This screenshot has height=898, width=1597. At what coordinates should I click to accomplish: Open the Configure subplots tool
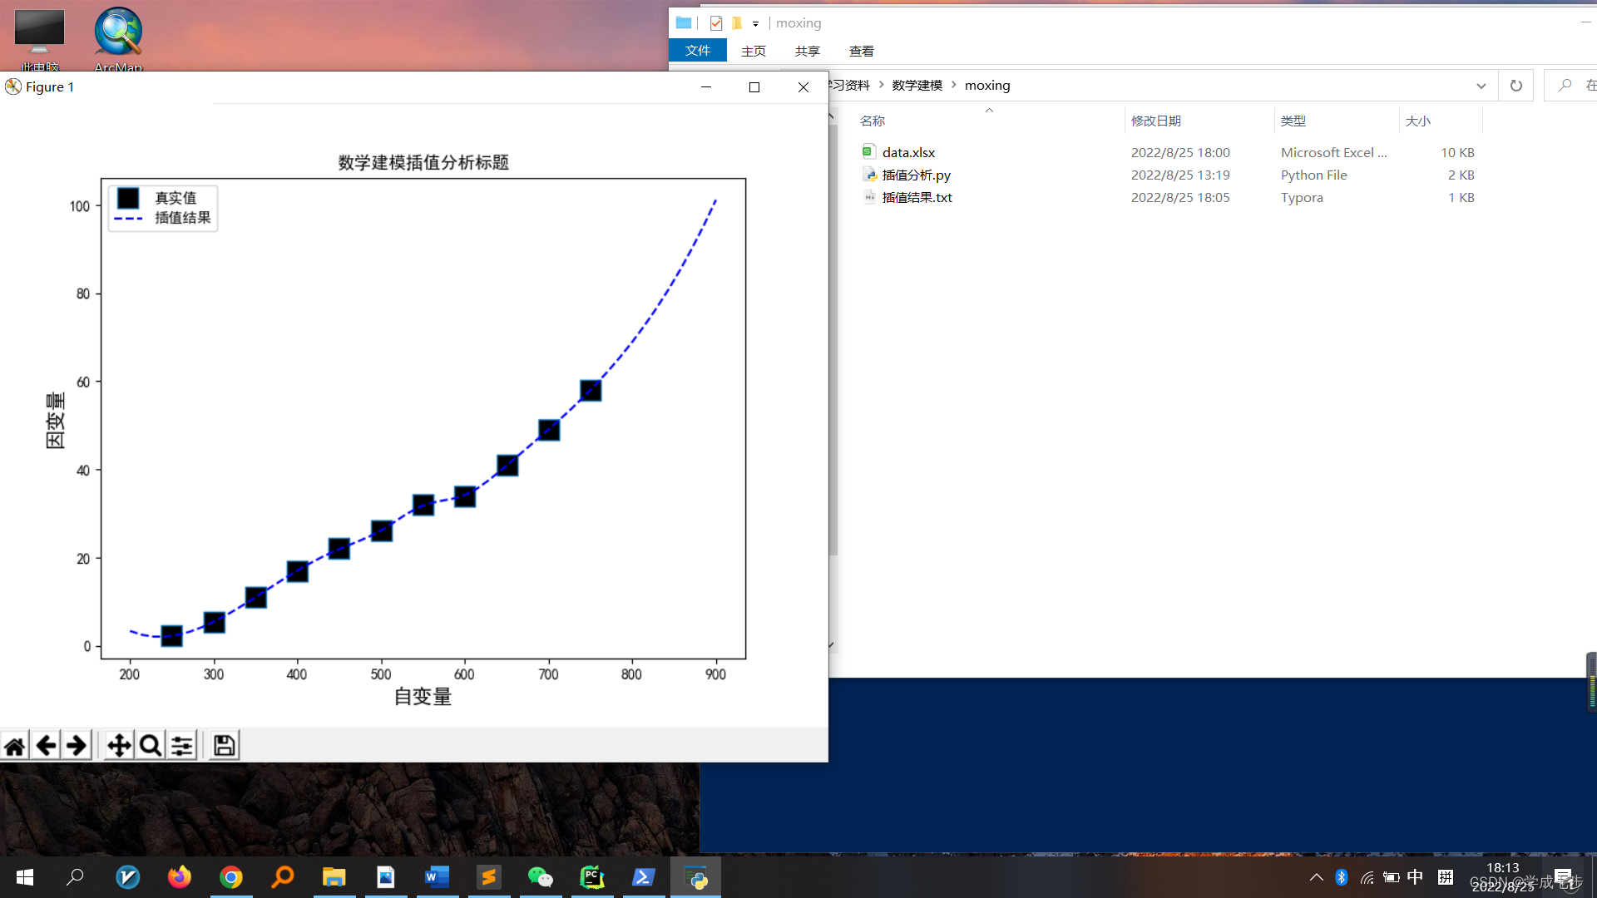[182, 746]
